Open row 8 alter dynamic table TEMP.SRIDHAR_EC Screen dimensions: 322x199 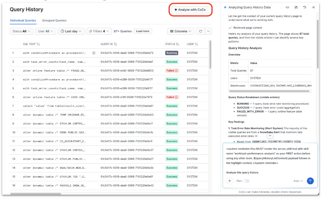pyautogui.click(x=55, y=115)
